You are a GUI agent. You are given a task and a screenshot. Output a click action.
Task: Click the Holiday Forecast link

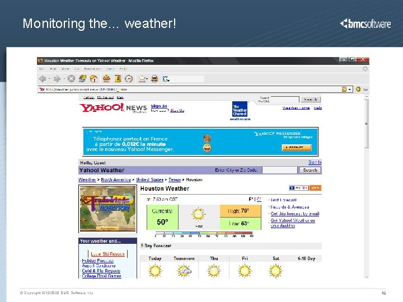click(x=97, y=261)
